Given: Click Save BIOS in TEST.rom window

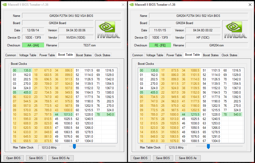Looking at the screenshot, I should click(36, 158).
